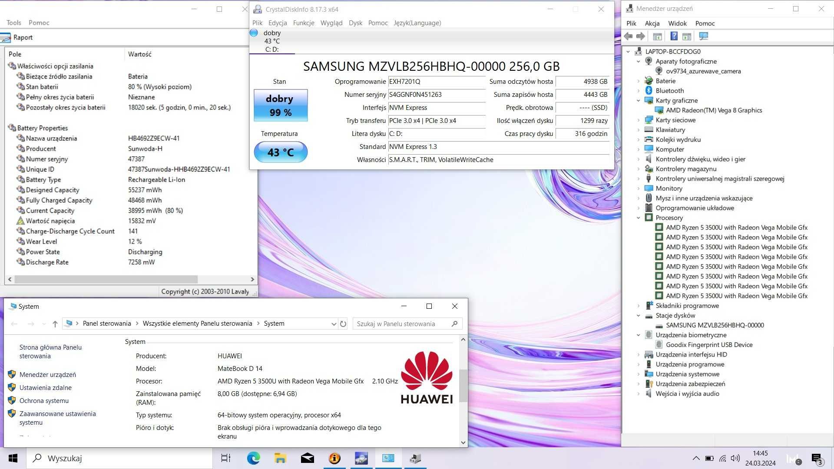The height and width of the screenshot is (469, 834).
Task: Collapse the LAPTOP-BCCFDOG0 root node
Action: [x=628, y=52]
